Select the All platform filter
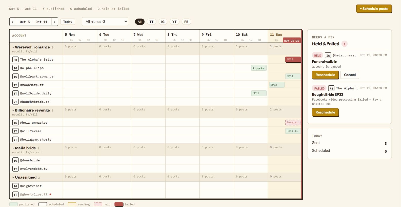The height and width of the screenshot is (207, 405). (140, 22)
